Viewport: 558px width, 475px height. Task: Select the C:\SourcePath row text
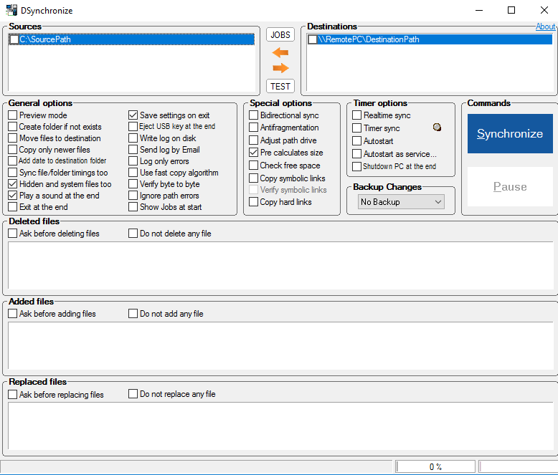[45, 39]
